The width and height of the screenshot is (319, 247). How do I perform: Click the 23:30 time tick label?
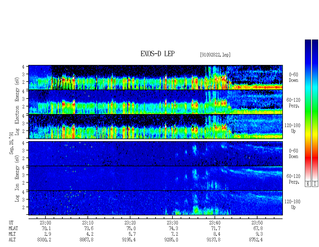tap(172, 223)
